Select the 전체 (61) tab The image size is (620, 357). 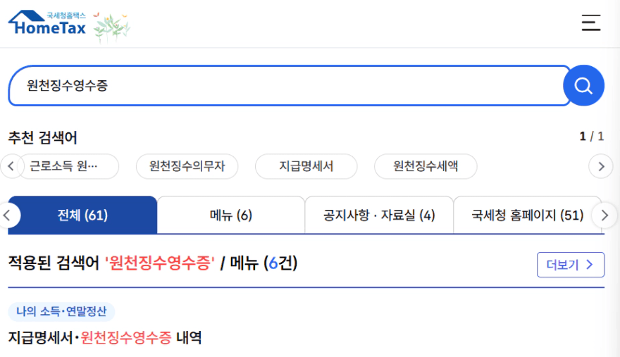tap(82, 215)
